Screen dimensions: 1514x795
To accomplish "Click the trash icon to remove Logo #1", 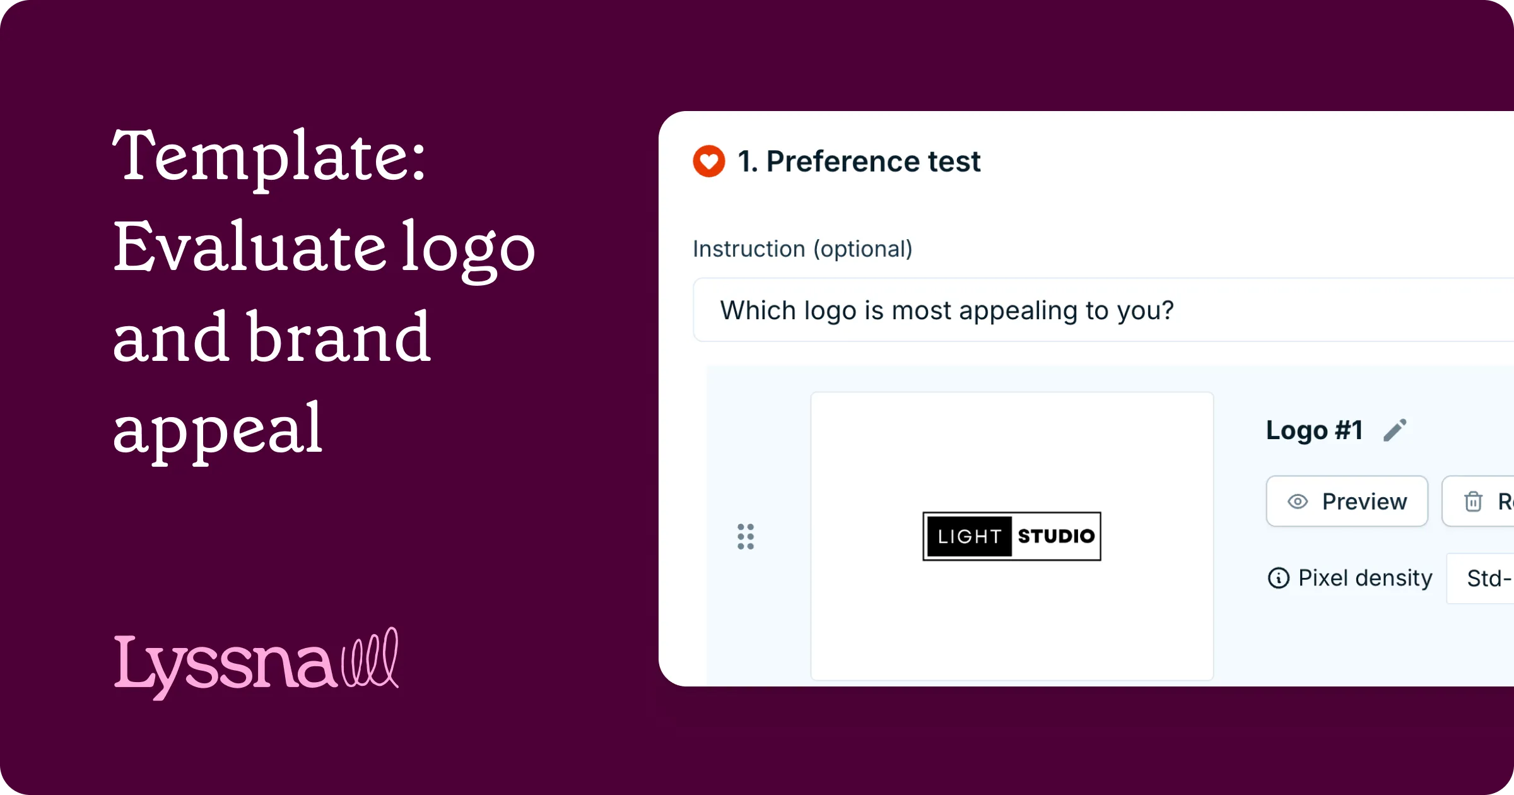I will pos(1474,501).
